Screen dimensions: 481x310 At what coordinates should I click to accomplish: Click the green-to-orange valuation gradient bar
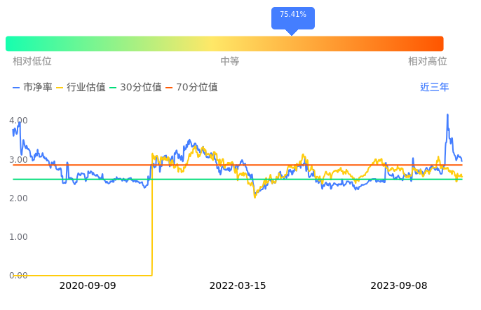tap(224, 43)
